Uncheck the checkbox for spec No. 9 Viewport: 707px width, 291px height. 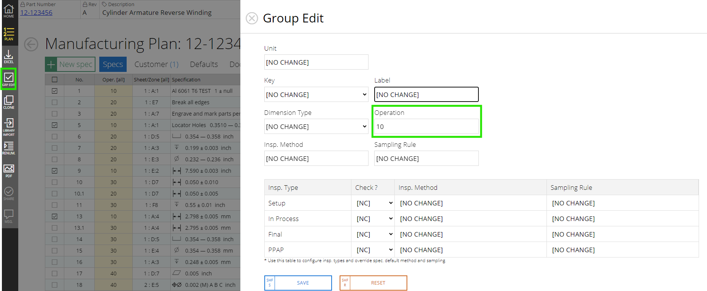click(55, 171)
